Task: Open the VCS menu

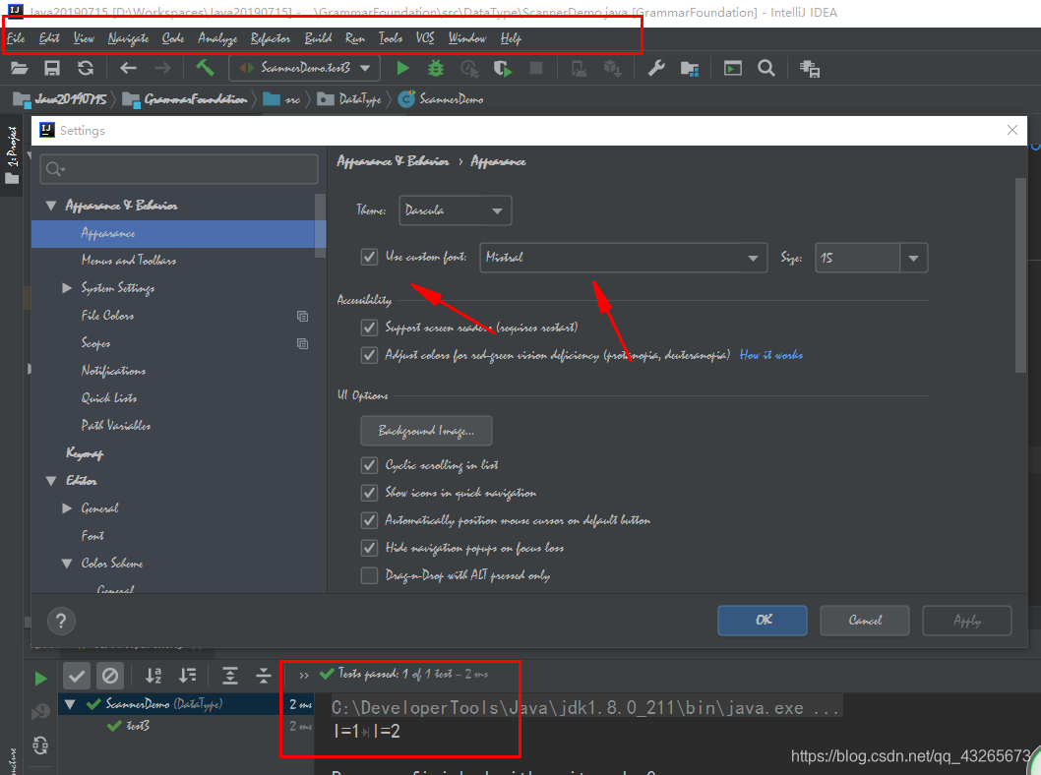Action: tap(425, 37)
